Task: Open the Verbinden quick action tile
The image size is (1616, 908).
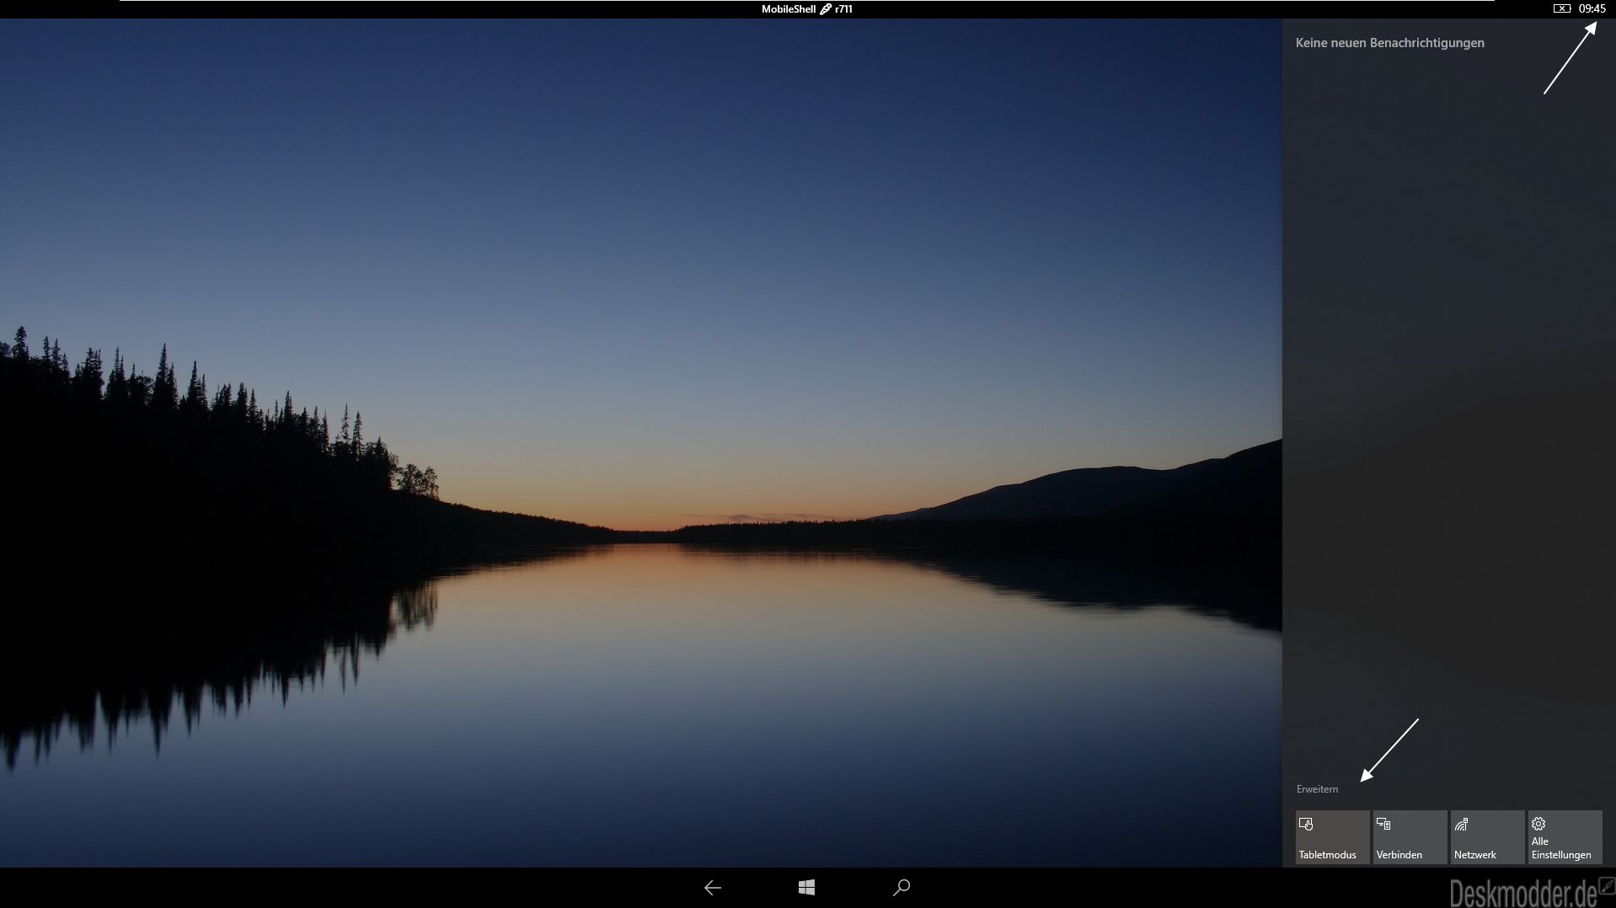Action: (1410, 837)
